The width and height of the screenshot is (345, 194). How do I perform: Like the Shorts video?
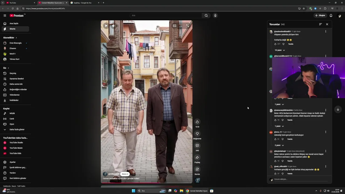pos(197,122)
